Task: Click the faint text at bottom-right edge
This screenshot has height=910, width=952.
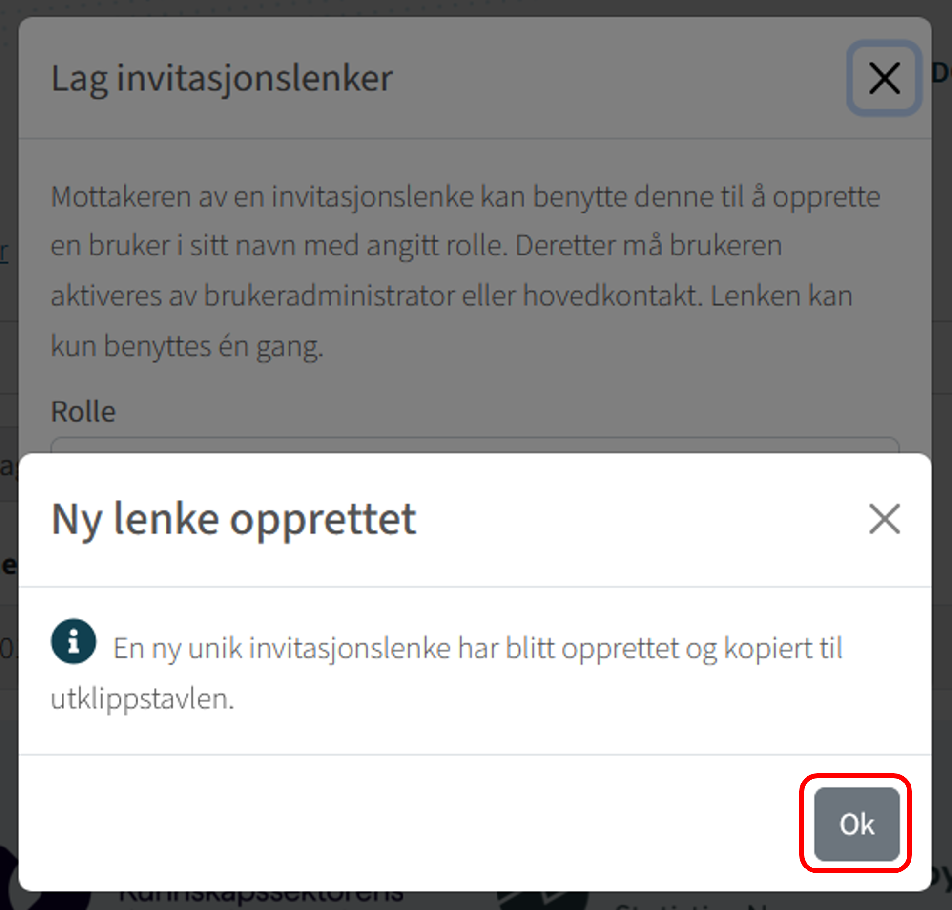Action: pyautogui.click(x=942, y=877)
